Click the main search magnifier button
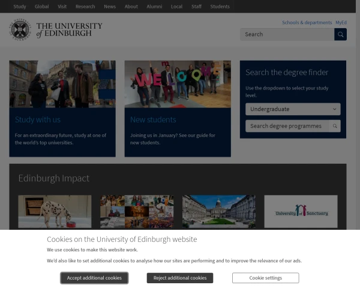The image size is (360, 288). 340,34
